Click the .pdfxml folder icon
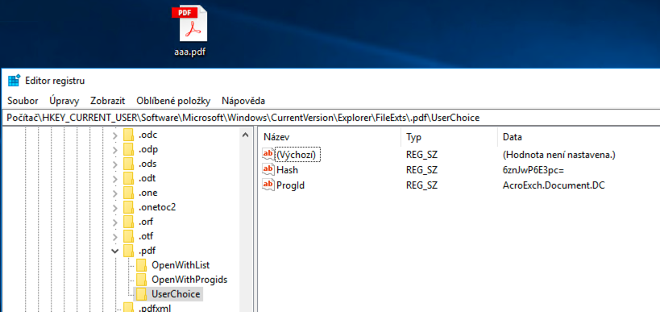660x312 pixels. (128, 307)
